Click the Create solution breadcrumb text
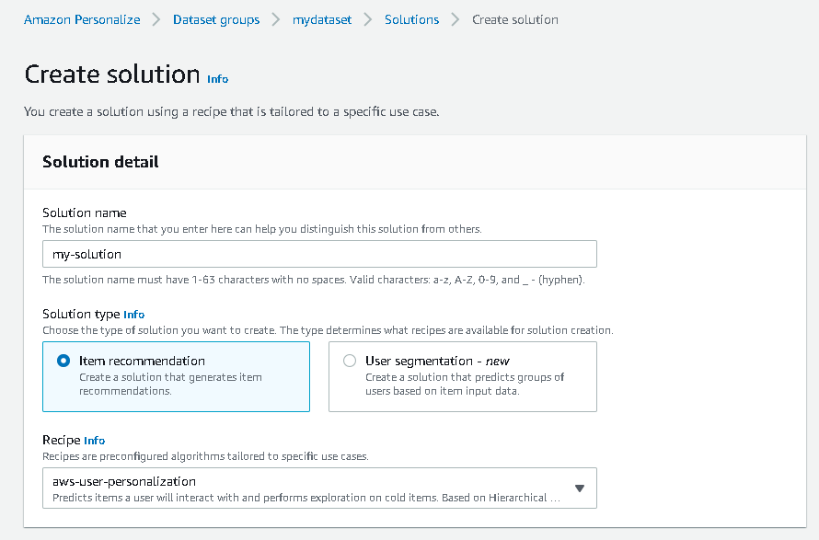Viewport: 819px width, 540px height. [515, 20]
